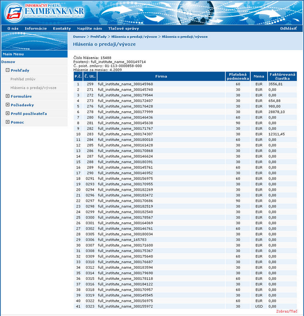Click the Faktúrovaná čiastka column header
304x316 pixels.
pos(282,76)
